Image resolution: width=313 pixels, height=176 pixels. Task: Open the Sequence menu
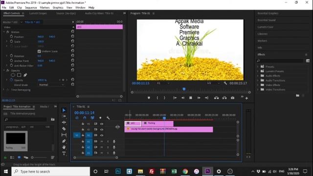click(31, 8)
